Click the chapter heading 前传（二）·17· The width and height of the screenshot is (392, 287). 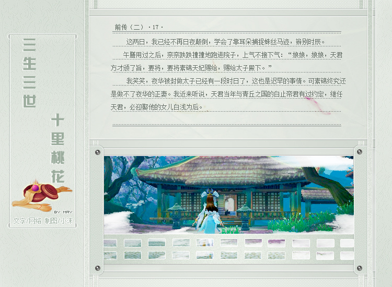[x=139, y=27]
